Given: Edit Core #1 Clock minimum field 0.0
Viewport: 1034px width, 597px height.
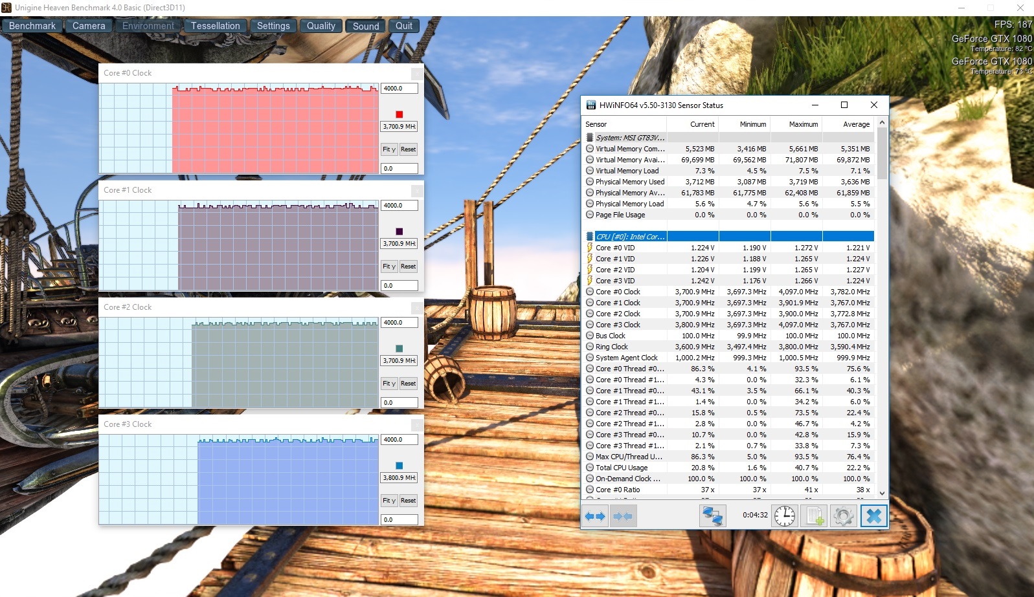Looking at the screenshot, I should [399, 285].
